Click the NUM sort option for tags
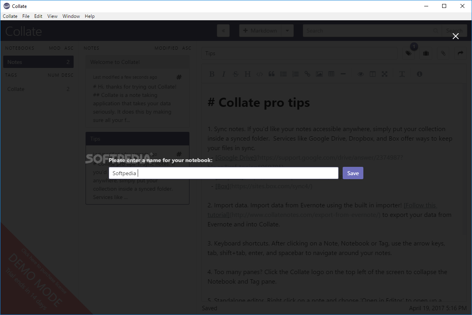 (x=53, y=75)
